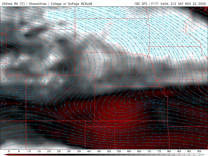Click the '0' colorbar scale label
This screenshot has height=156, width=208.
pos(9,151)
